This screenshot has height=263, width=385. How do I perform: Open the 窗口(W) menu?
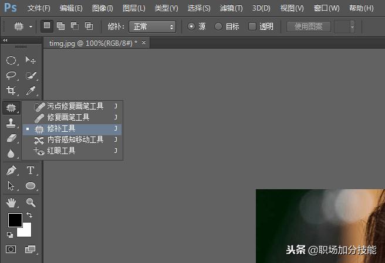point(326,8)
